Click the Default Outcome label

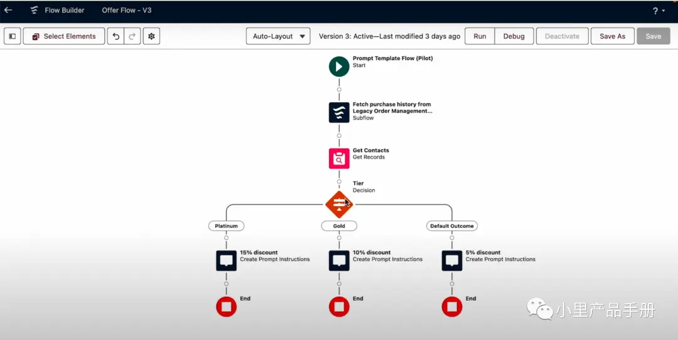click(x=452, y=225)
